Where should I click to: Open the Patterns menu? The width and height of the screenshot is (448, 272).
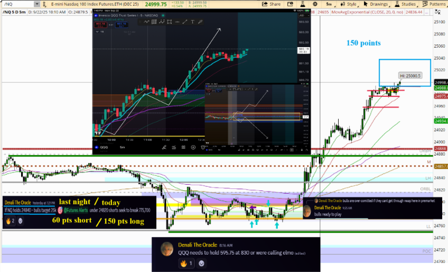pos(435,4)
